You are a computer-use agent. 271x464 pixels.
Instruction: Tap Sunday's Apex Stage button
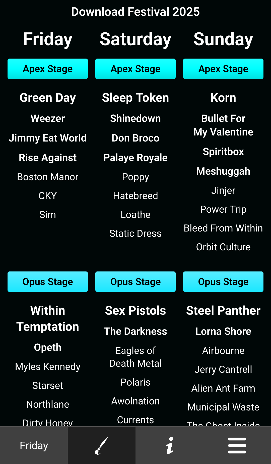[x=223, y=69]
